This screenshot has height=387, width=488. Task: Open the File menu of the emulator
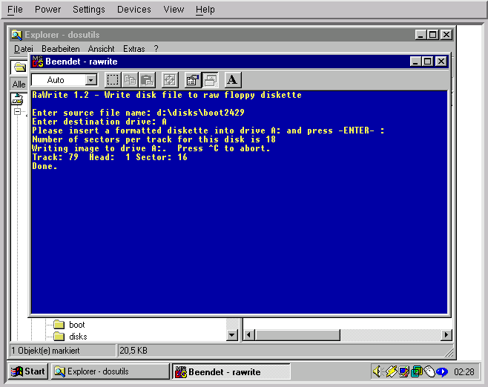click(15, 10)
